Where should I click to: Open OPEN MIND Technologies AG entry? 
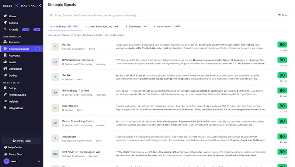point(169,154)
